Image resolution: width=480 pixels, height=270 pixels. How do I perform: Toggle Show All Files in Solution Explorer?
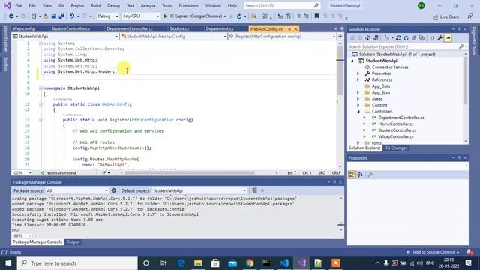tap(421, 38)
